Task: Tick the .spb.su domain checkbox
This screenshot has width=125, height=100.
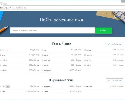Action: point(1,70)
